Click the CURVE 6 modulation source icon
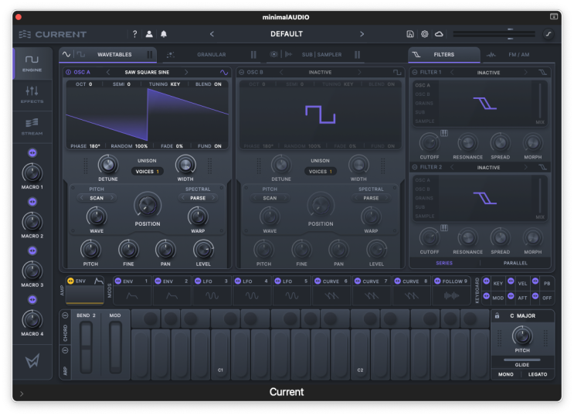This screenshot has width=574, height=416. [x=318, y=281]
